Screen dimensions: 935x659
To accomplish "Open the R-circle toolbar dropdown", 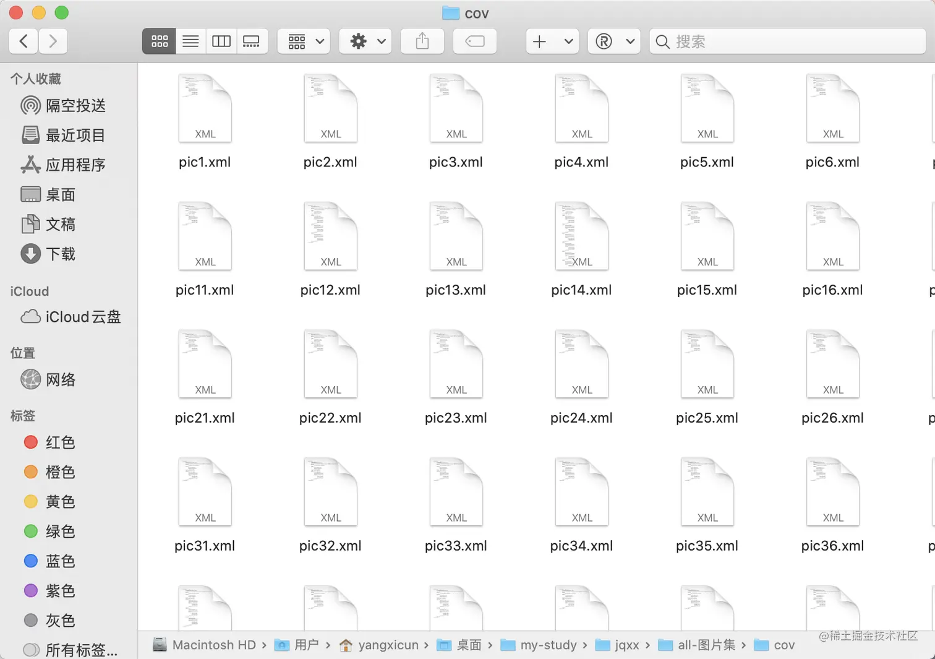I will (614, 41).
